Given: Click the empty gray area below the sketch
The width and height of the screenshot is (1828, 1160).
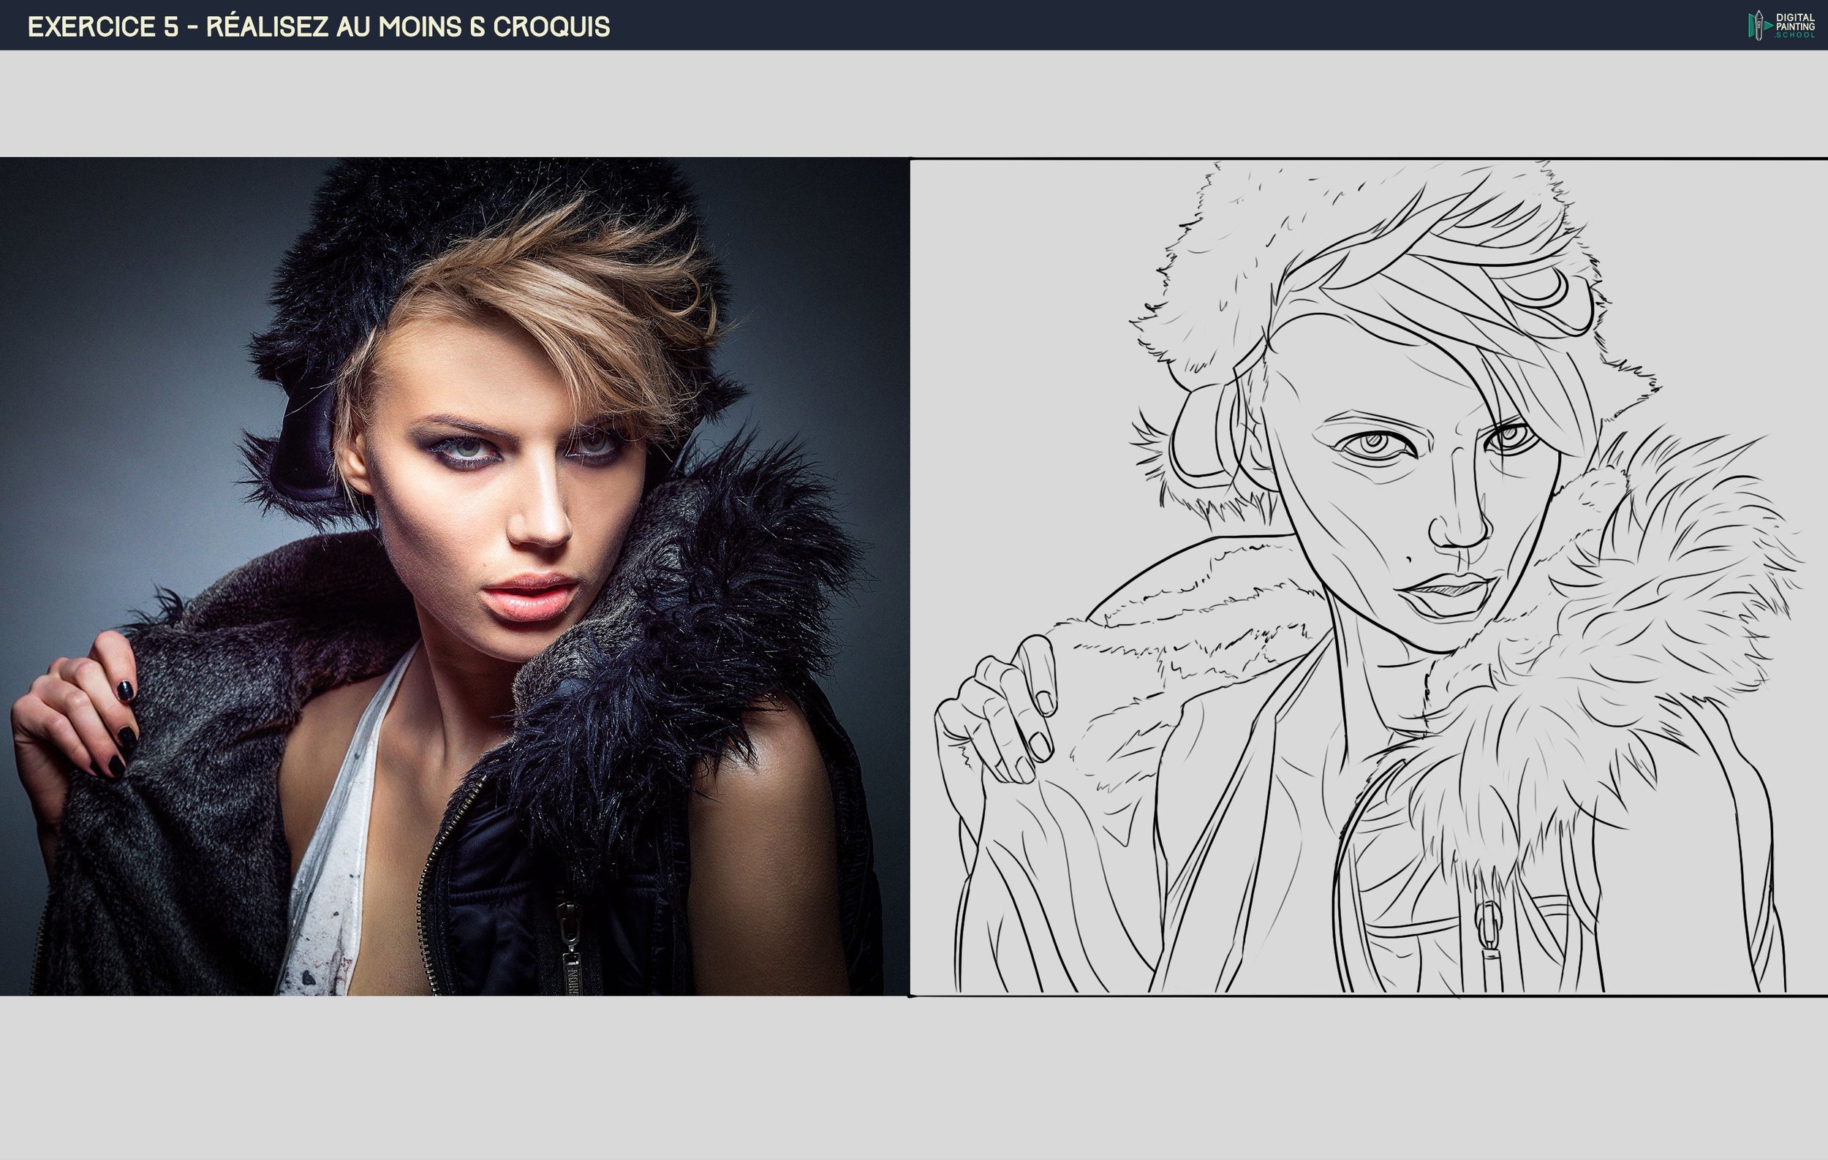Looking at the screenshot, I should (1367, 1077).
